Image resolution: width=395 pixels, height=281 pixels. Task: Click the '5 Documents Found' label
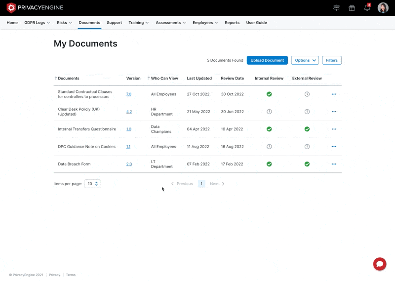[x=225, y=60]
